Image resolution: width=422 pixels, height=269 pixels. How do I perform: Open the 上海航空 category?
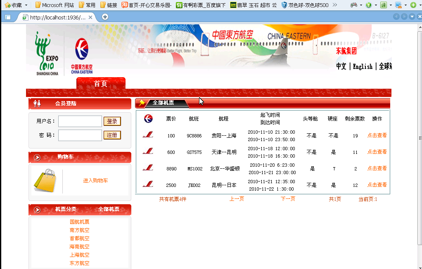79,255
